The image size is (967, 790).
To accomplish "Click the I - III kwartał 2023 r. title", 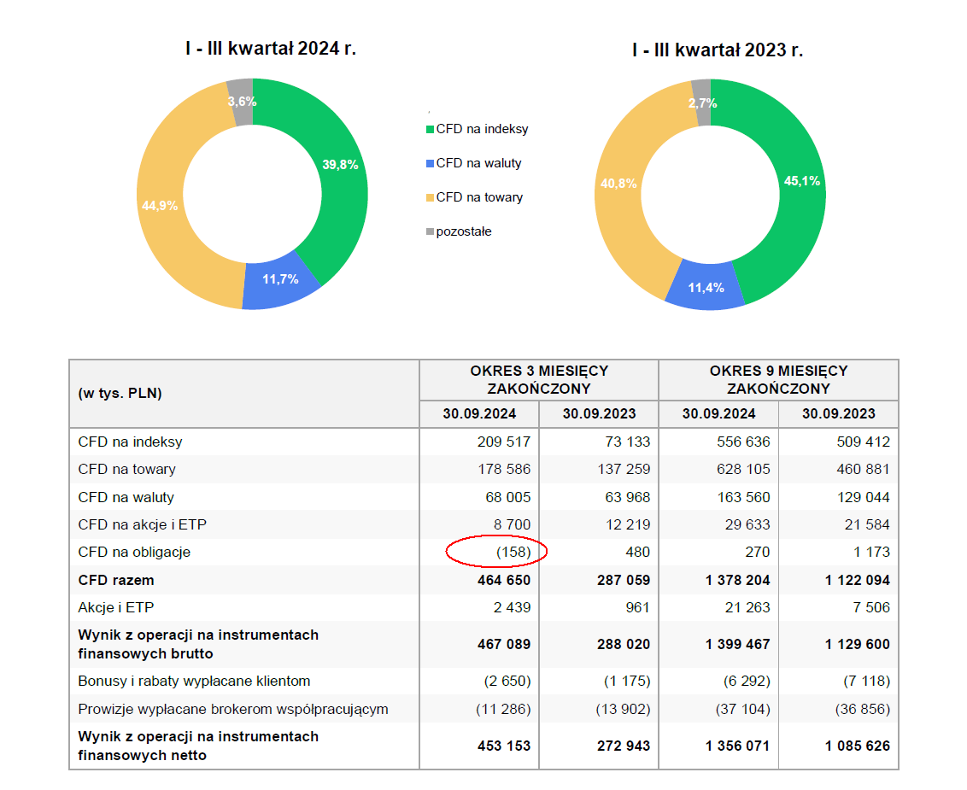I will click(x=718, y=50).
